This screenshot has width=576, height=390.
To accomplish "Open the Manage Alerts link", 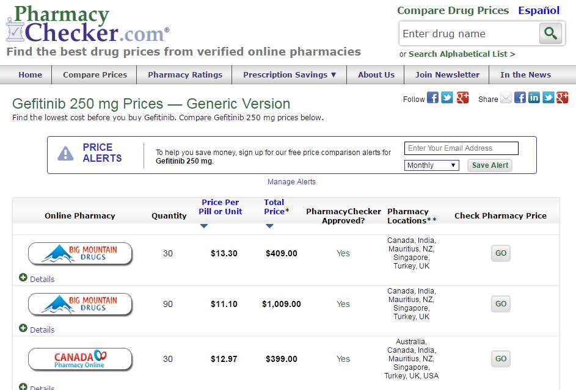I will [291, 182].
